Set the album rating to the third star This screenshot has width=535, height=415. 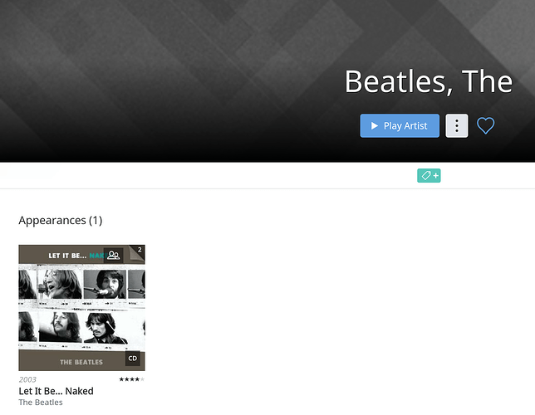(x=132, y=379)
